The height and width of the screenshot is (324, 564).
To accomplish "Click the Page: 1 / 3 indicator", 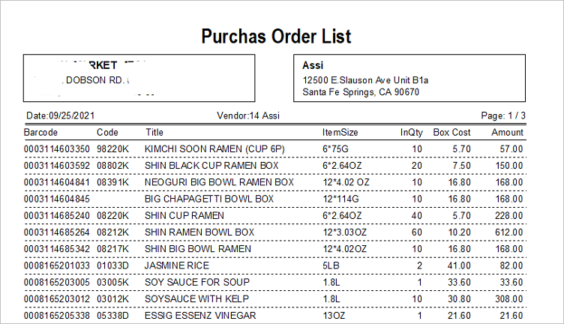I will click(x=502, y=117).
